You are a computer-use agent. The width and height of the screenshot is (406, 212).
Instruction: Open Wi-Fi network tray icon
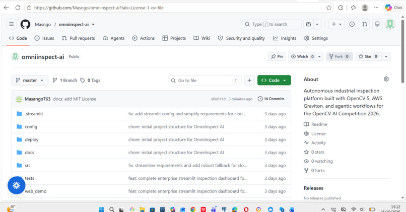pyautogui.click(x=354, y=209)
